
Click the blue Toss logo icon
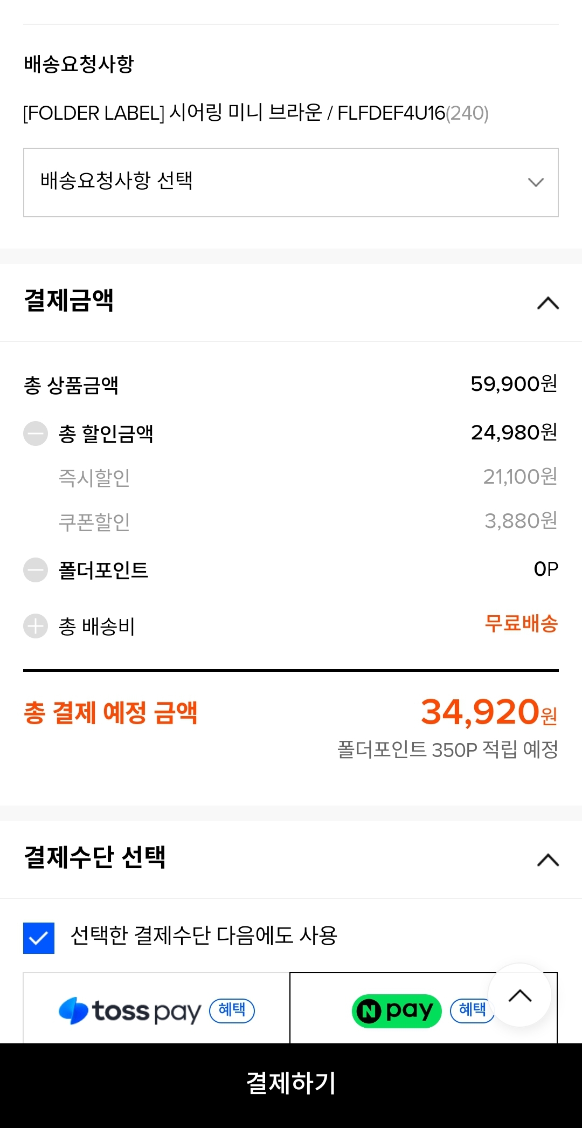73,1010
